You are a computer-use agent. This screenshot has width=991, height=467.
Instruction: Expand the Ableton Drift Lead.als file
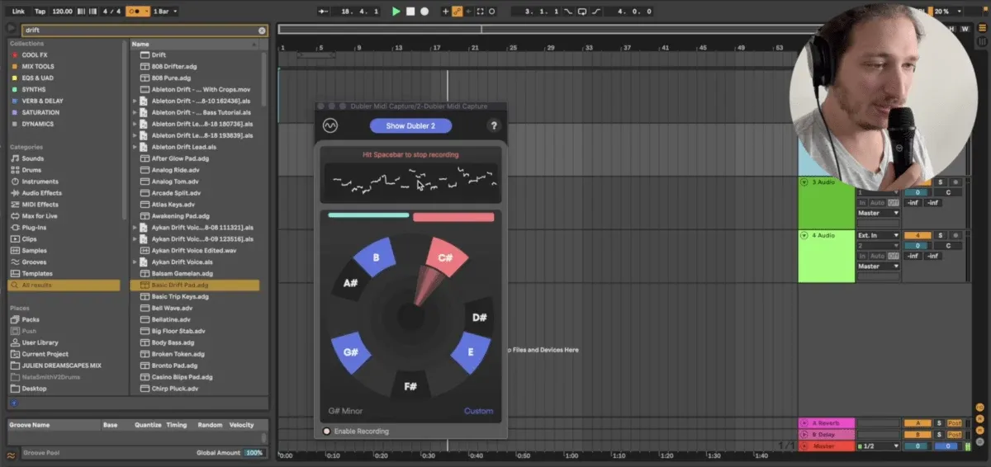(x=135, y=147)
